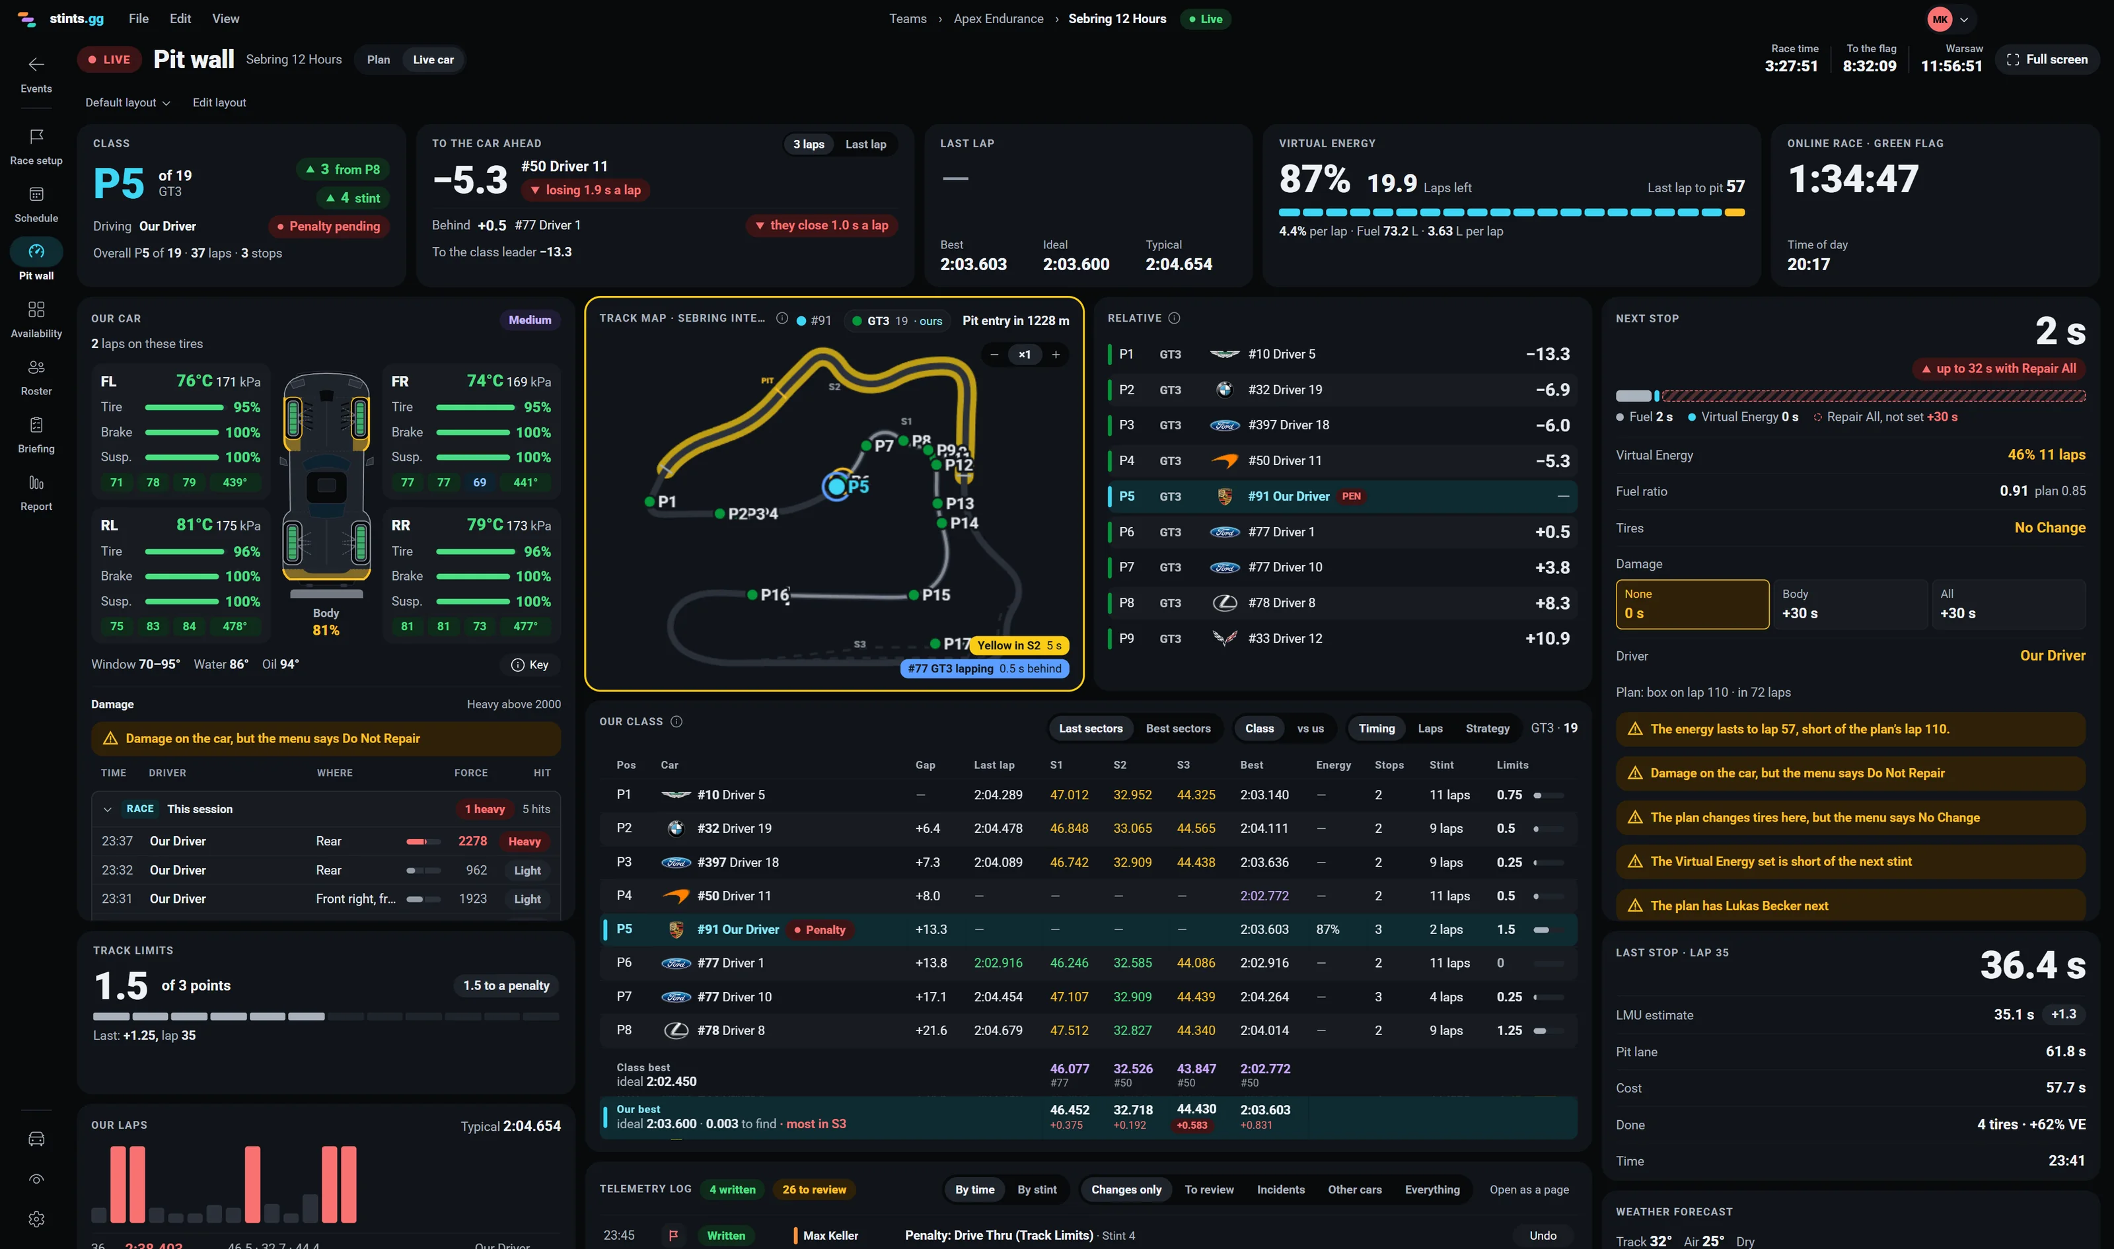The width and height of the screenshot is (2114, 1249).
Task: Click the 26 to review badge
Action: pyautogui.click(x=814, y=1190)
